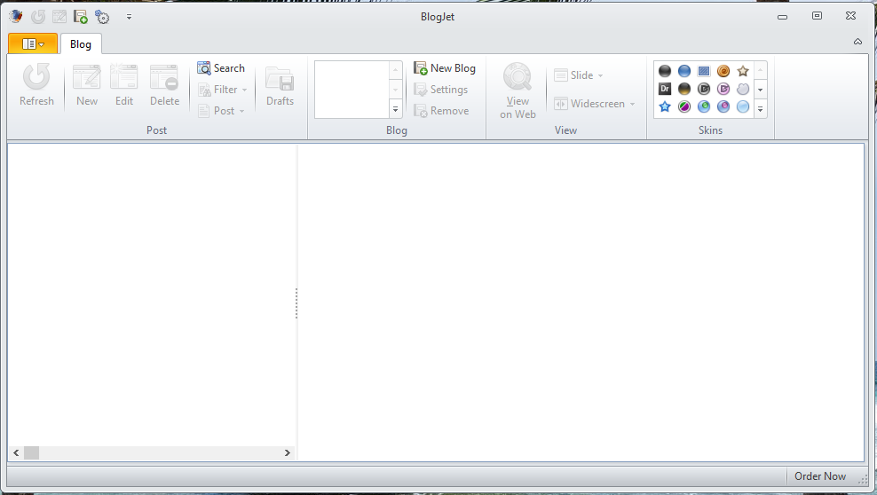Select the blue striped square skin
The height and width of the screenshot is (495, 877).
click(704, 71)
